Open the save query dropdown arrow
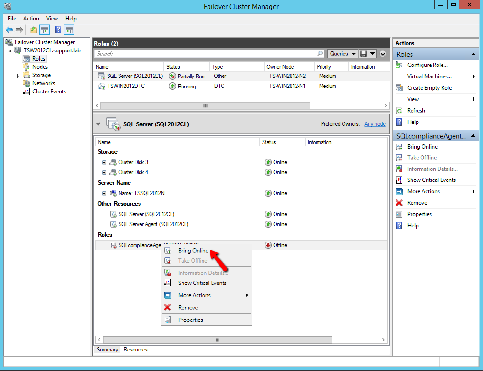 372,54
